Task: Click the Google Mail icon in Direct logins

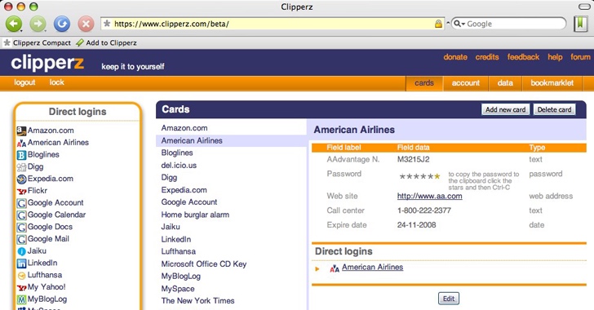Action: [21, 239]
